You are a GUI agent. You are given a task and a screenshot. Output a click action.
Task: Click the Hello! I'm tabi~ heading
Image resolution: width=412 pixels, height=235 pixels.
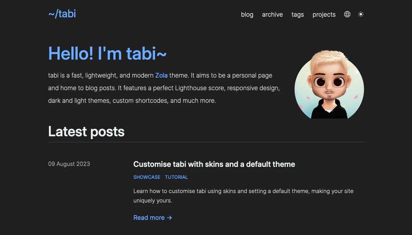tap(107, 53)
